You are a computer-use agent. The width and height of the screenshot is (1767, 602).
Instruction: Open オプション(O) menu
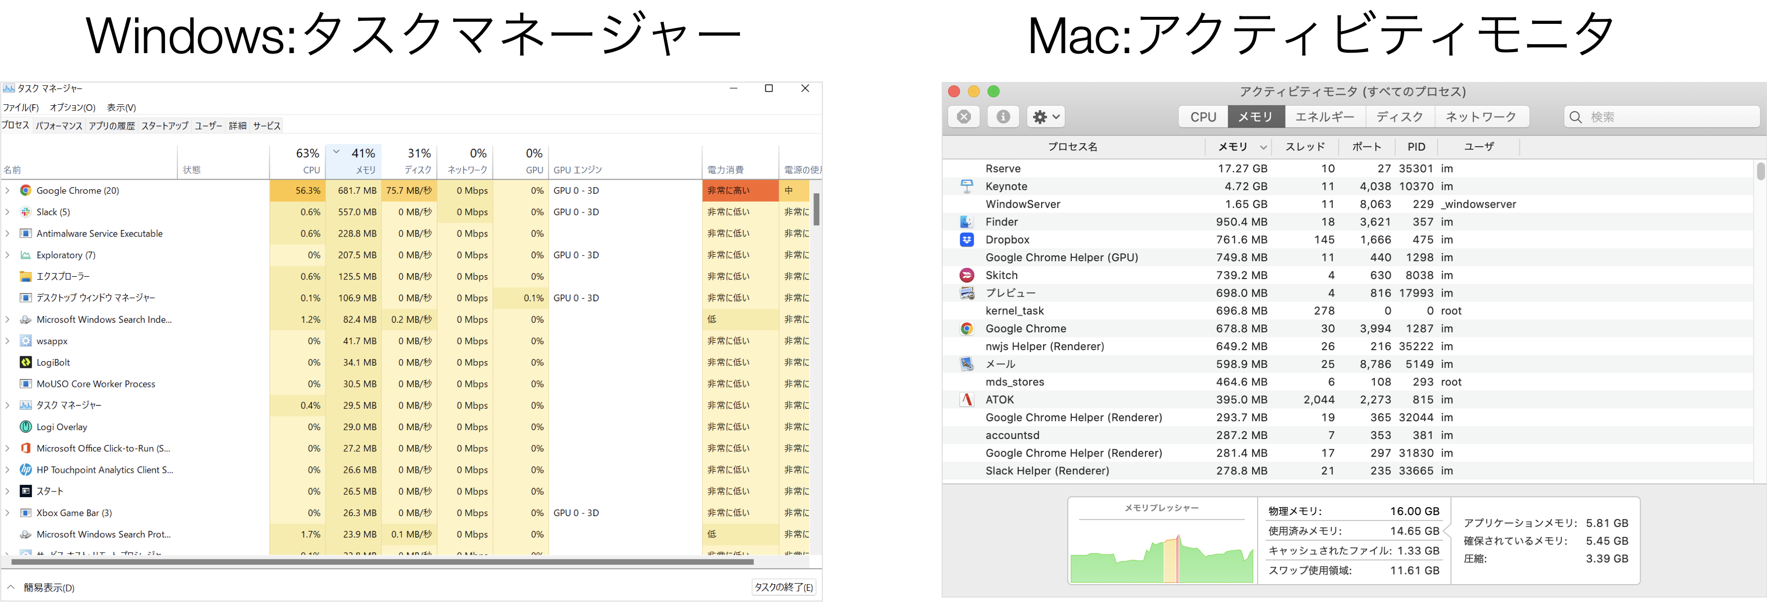73,108
